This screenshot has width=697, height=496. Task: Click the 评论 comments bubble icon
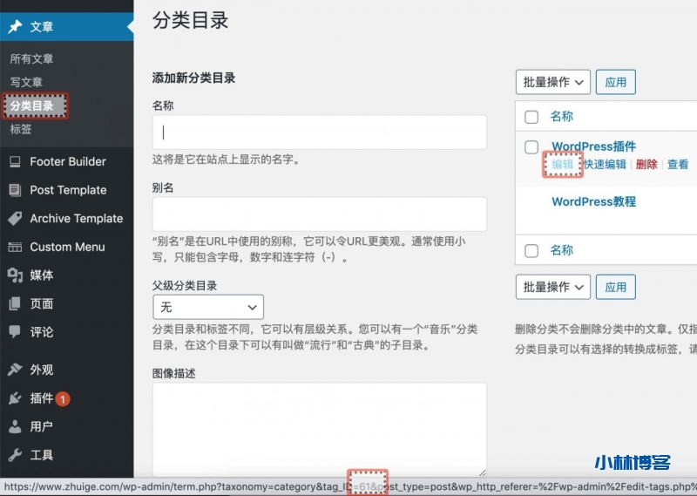[x=15, y=332]
